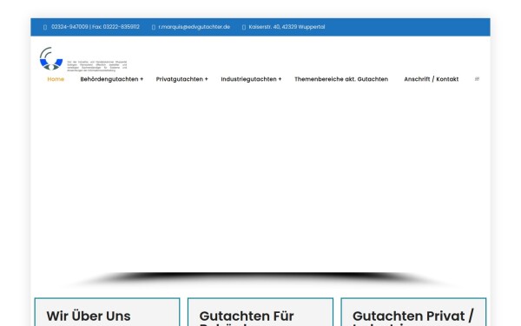Open Themenbereiche akt. Gutachten page
This screenshot has height=326, width=521.
(x=341, y=79)
